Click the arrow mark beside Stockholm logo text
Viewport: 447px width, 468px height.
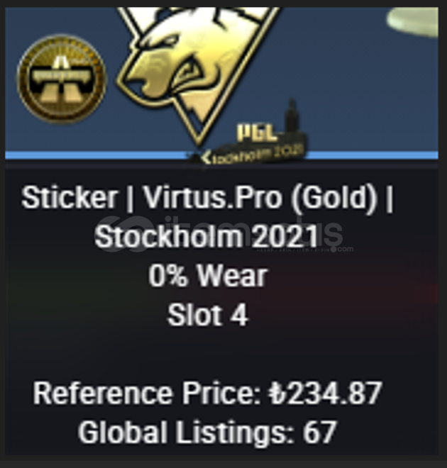point(206,158)
